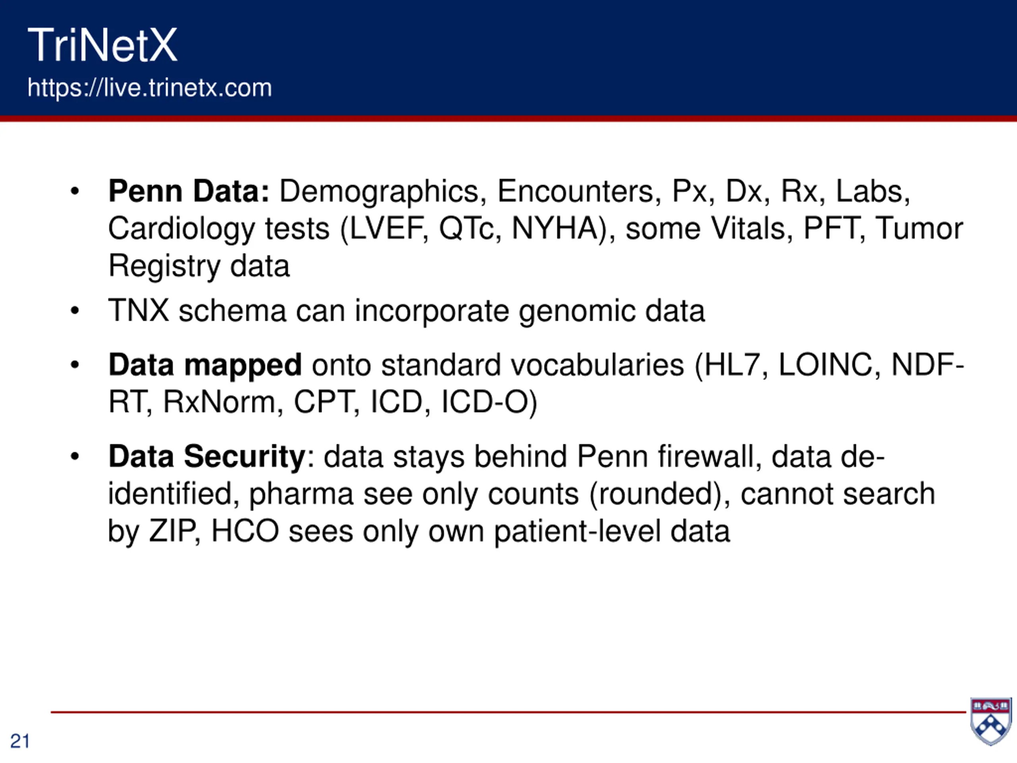Click the bullet before Data mapped
Image resolution: width=1017 pixels, height=763 pixels.
74,365
